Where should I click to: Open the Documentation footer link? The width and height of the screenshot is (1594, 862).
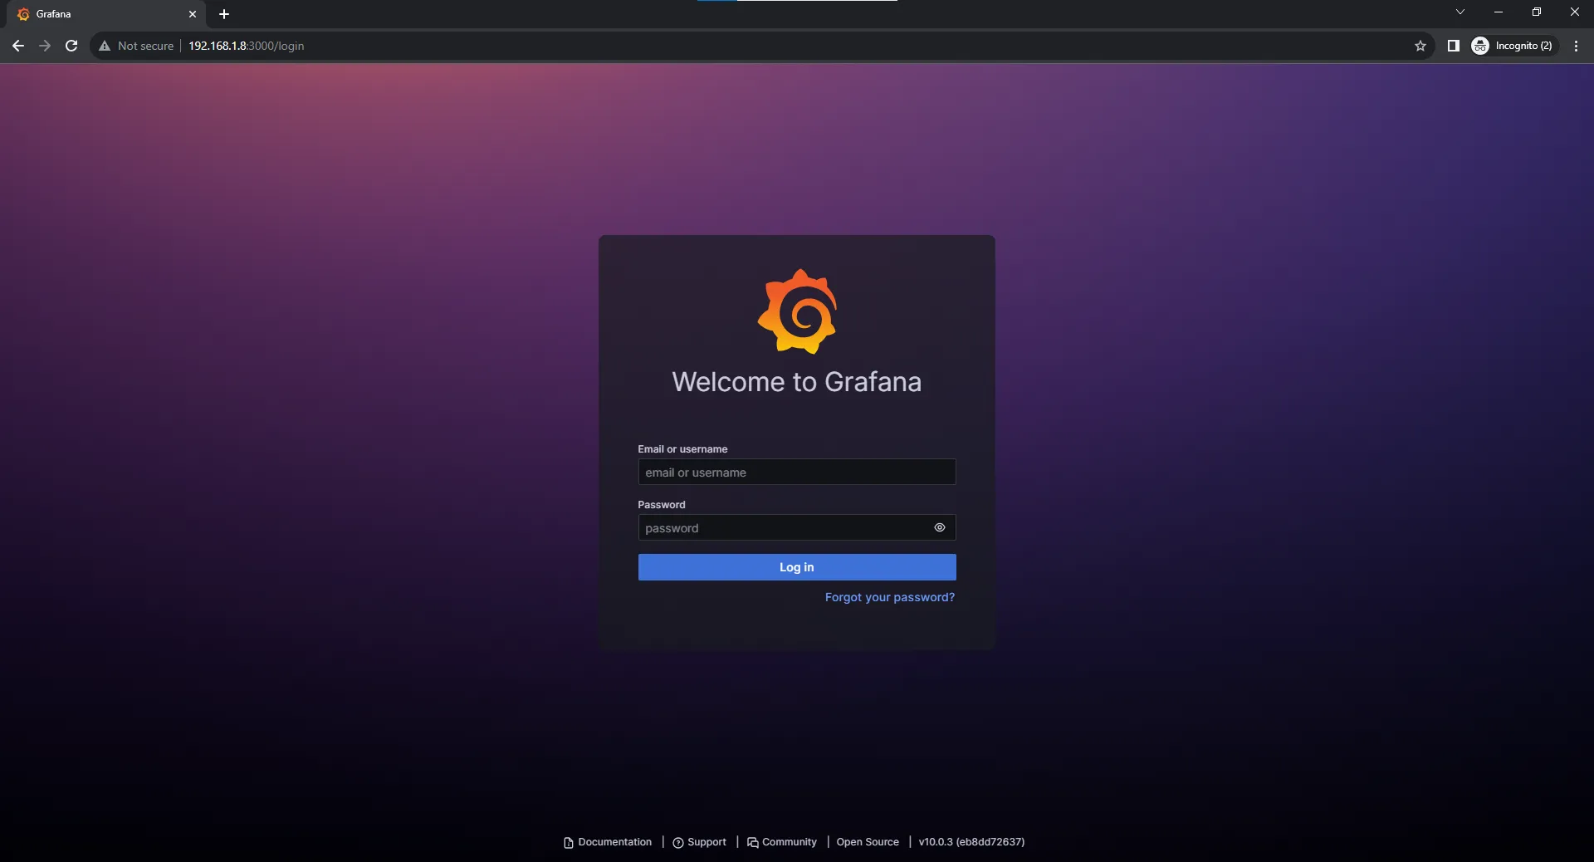[608, 842]
